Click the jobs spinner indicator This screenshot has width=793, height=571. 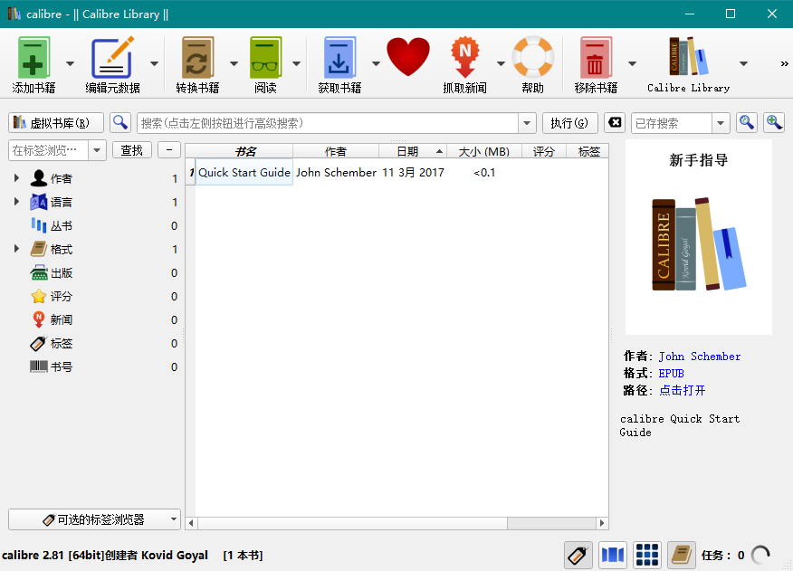[x=760, y=556]
